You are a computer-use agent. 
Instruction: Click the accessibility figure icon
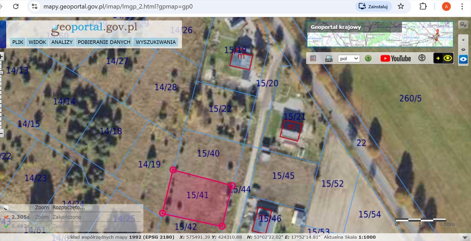point(422,58)
